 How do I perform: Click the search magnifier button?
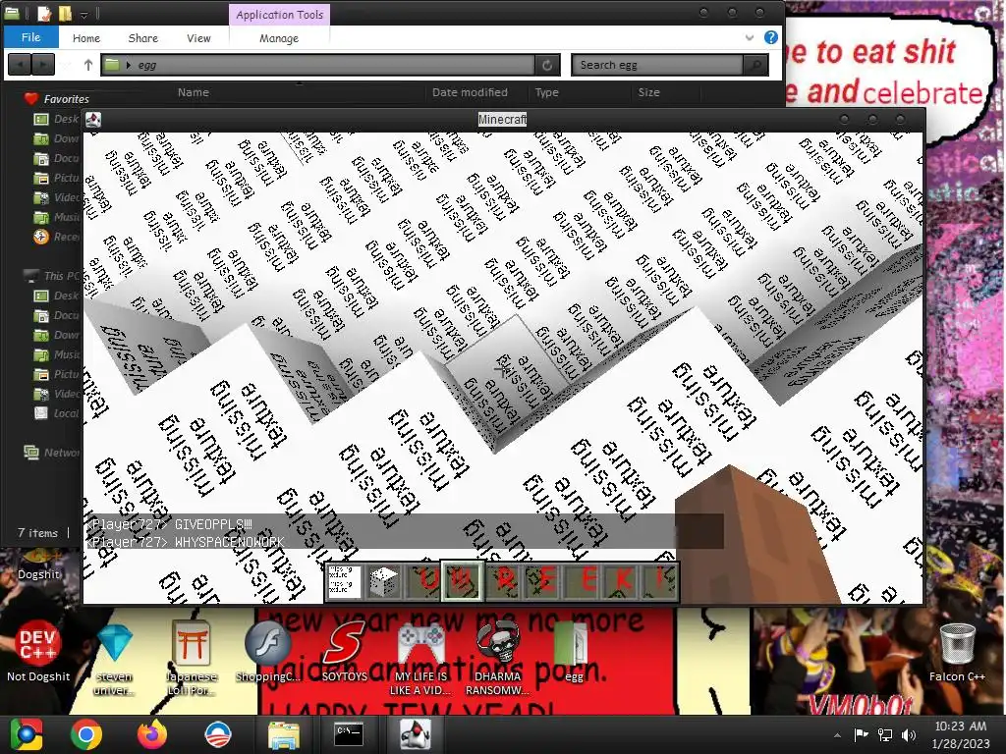click(x=755, y=65)
